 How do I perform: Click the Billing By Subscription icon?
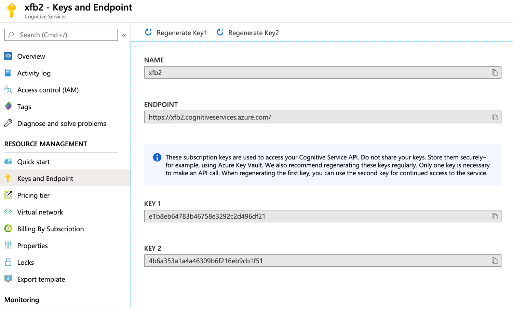8,229
